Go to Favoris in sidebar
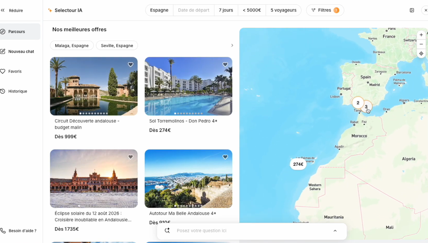This screenshot has height=243, width=428. tap(15, 71)
